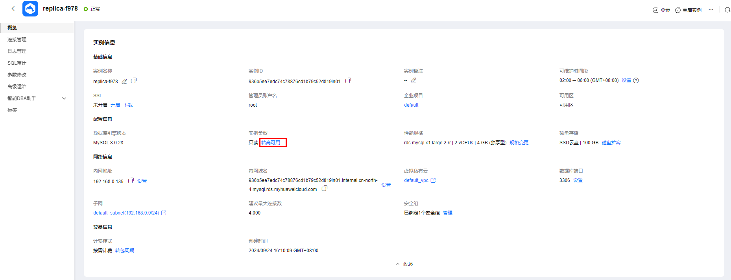Click the edit pencil next to replica-f978

coord(124,81)
